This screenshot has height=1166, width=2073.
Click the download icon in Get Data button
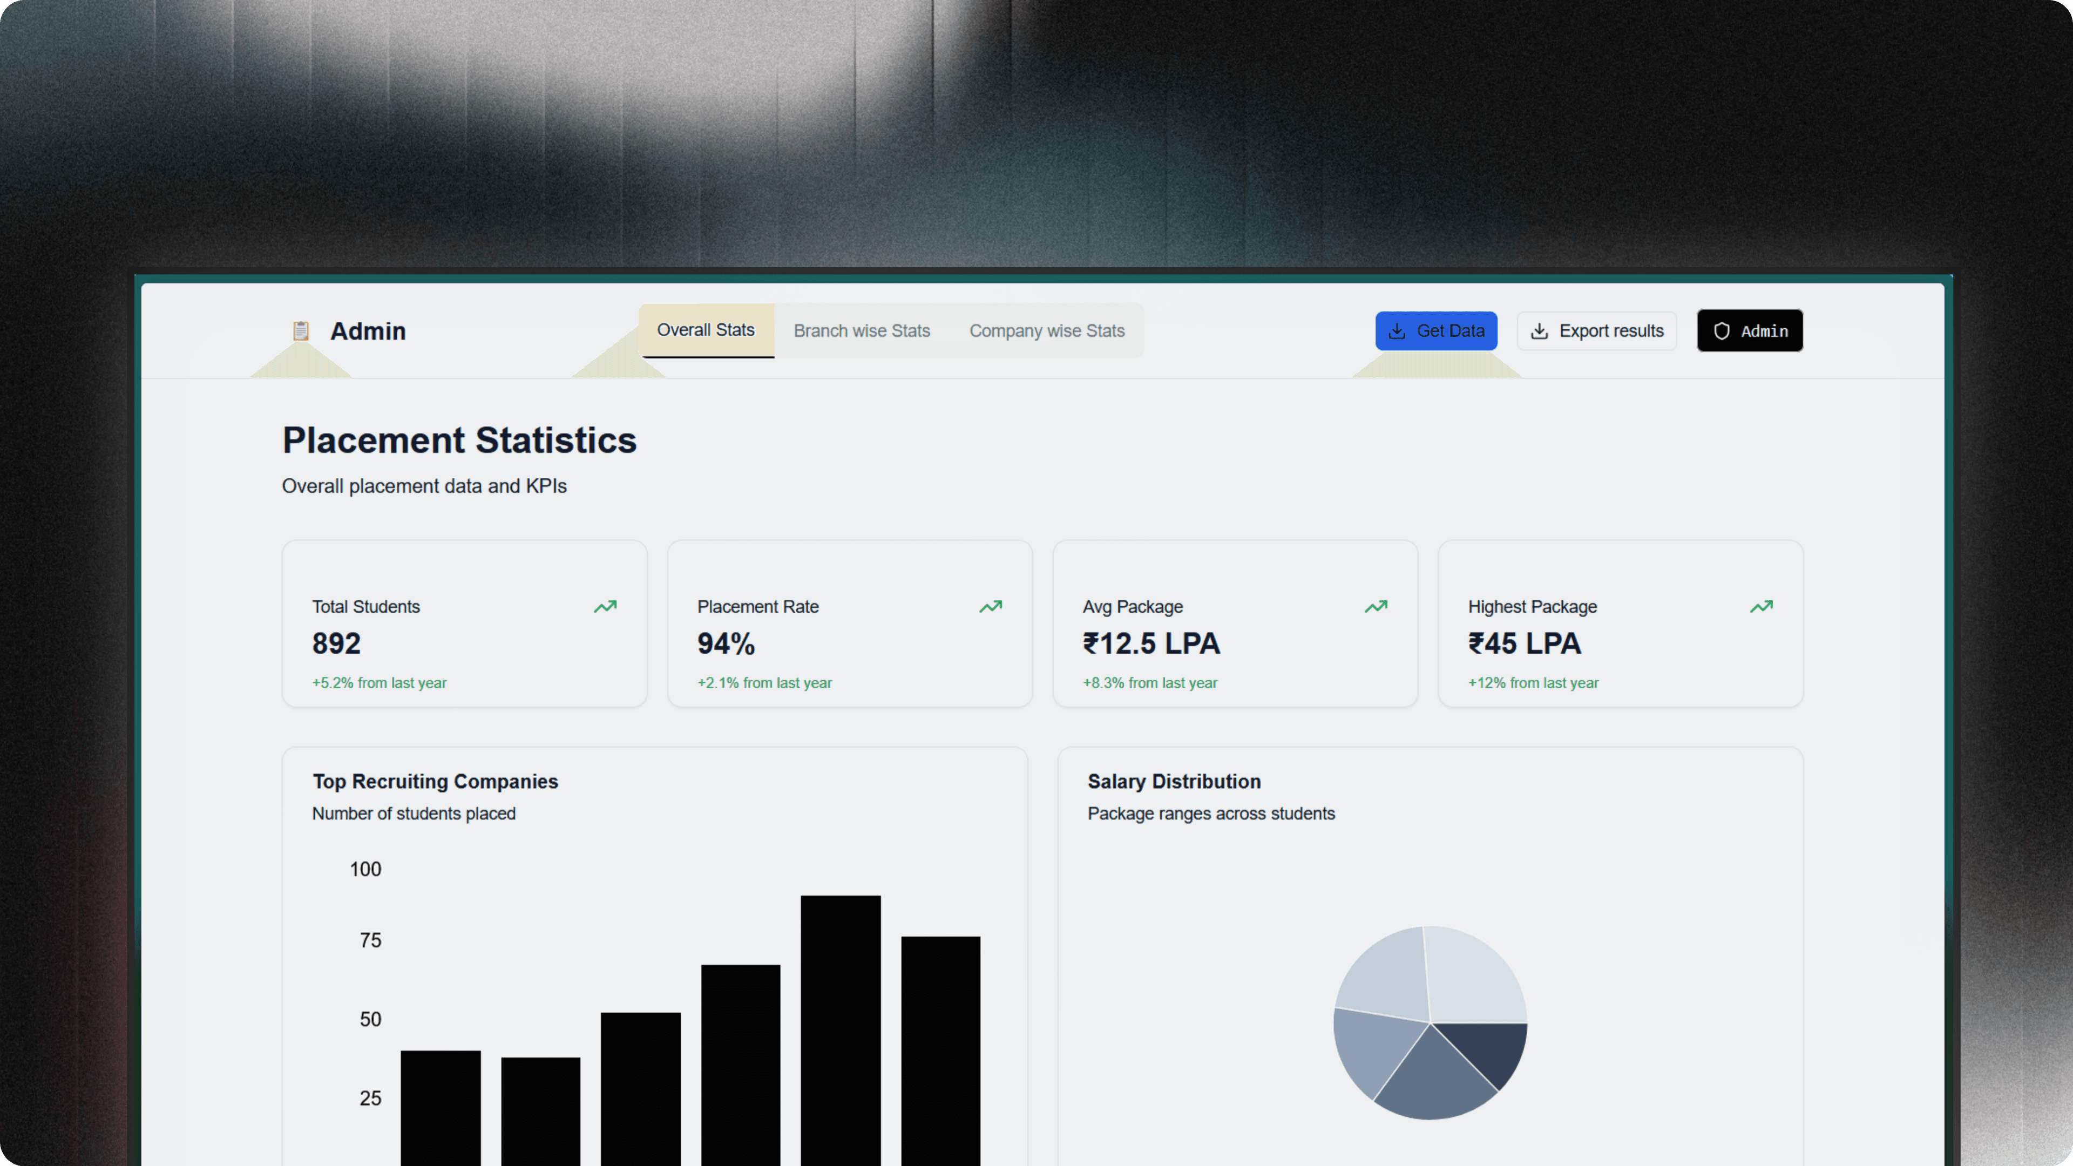[1397, 331]
